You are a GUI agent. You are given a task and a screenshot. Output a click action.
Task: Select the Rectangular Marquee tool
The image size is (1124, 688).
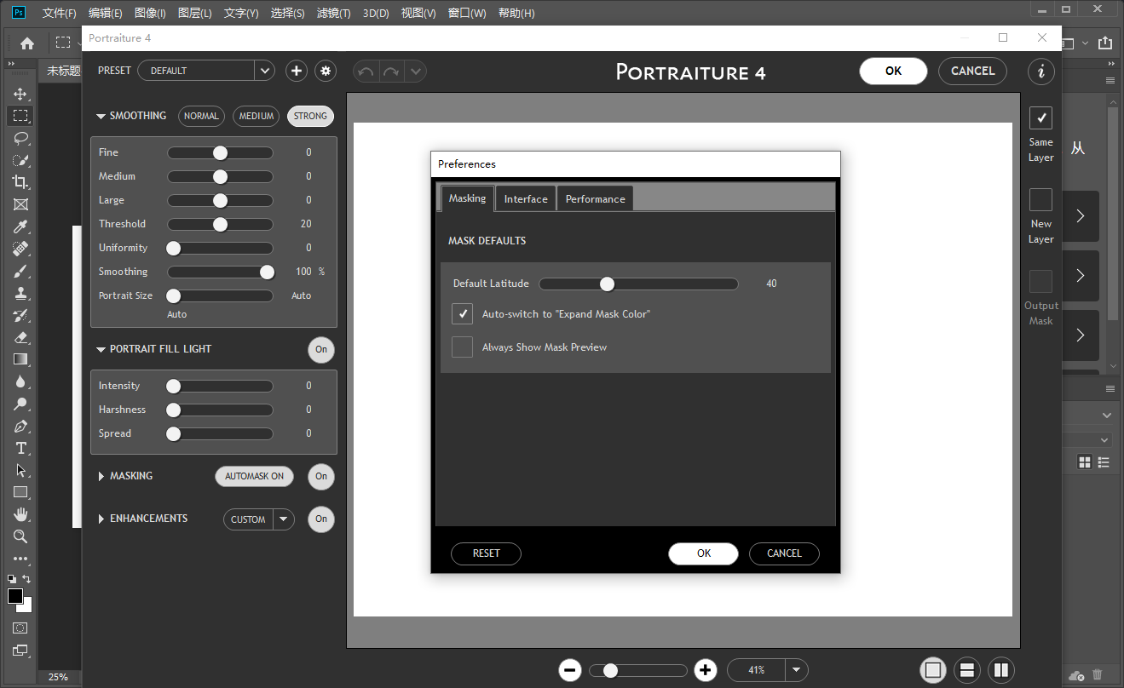point(20,115)
